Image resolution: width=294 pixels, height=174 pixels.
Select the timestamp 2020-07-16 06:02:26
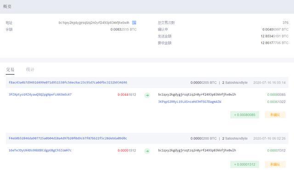(x=270, y=138)
